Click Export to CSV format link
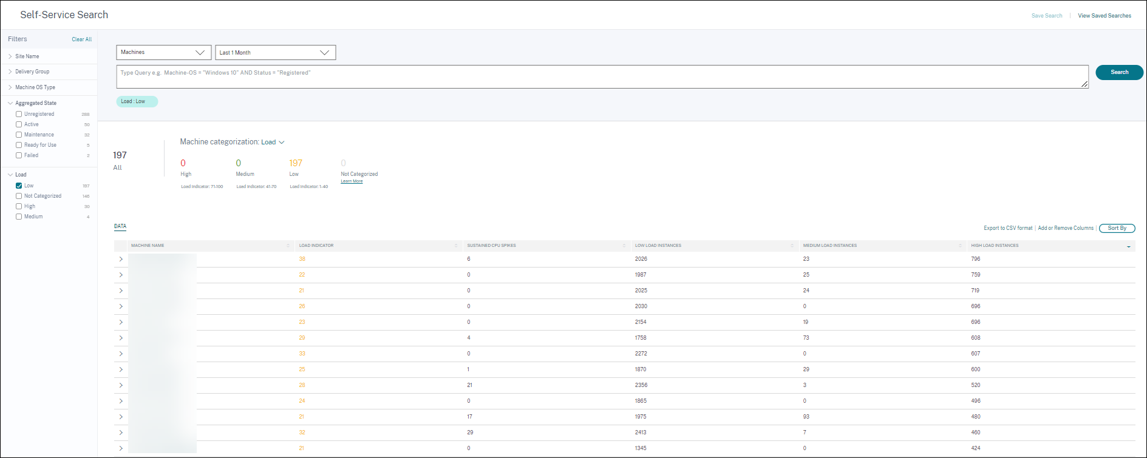Image resolution: width=1147 pixels, height=458 pixels. (x=1007, y=228)
